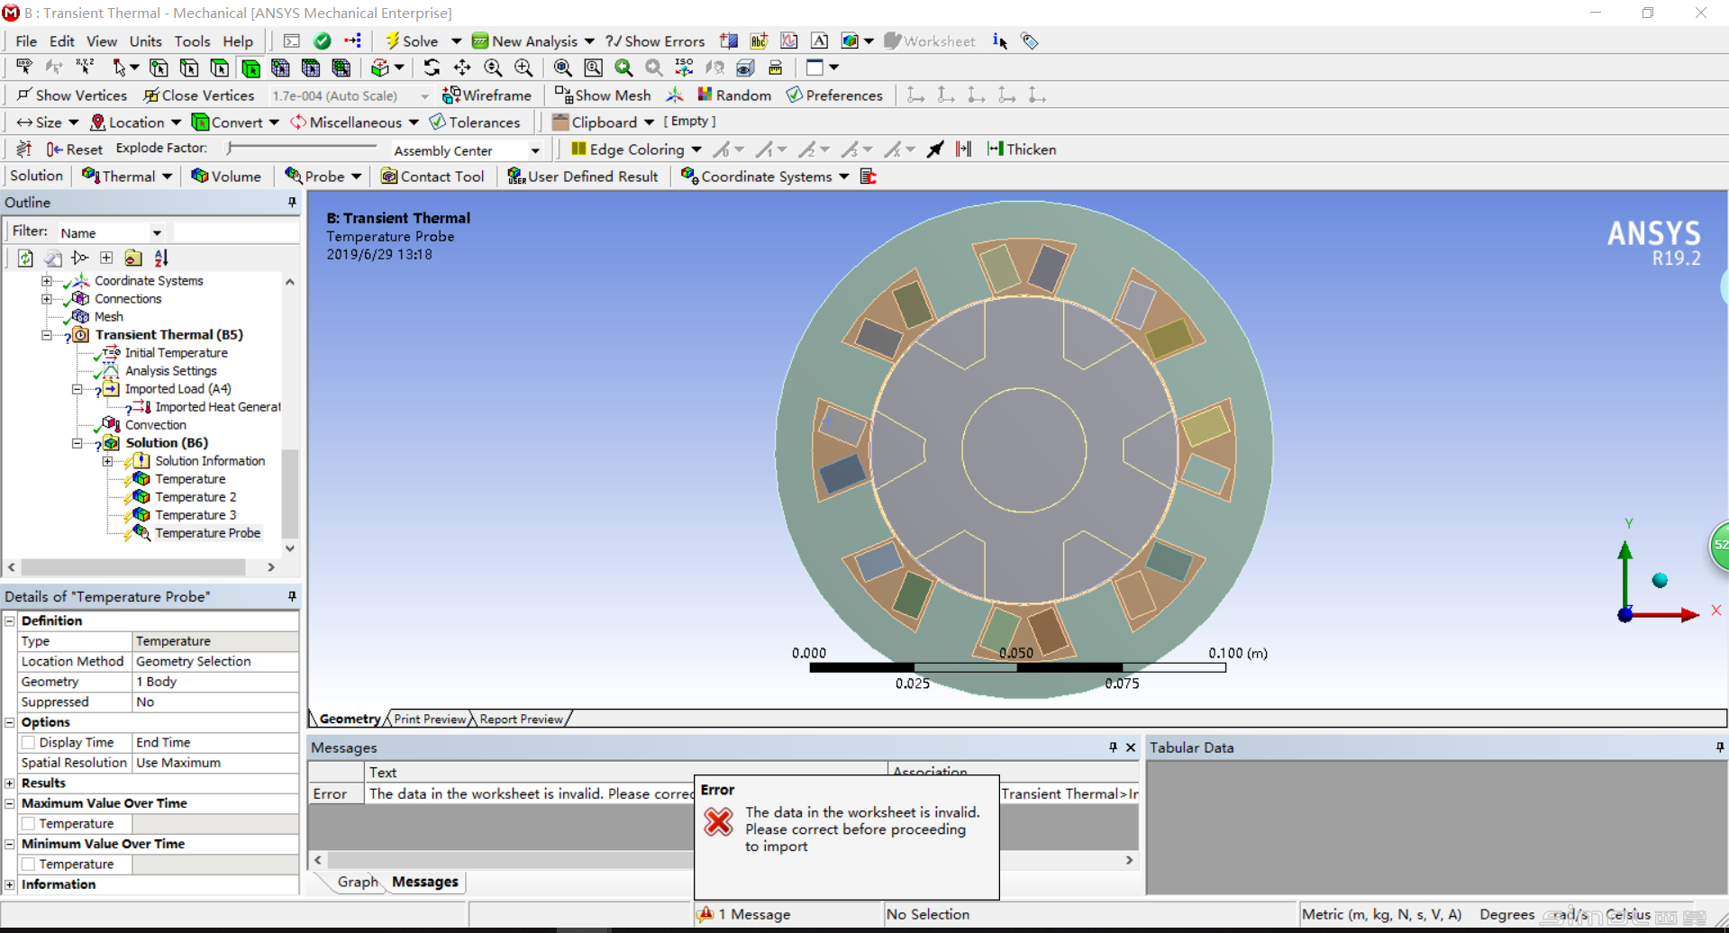Screen dimensions: 1729x933
Task: Click the Contact Tool icon
Action: 389,176
